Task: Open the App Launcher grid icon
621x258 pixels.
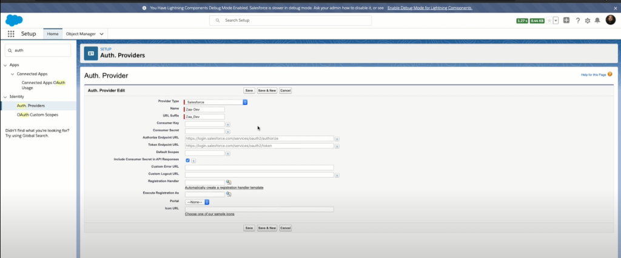Action: (x=11, y=34)
